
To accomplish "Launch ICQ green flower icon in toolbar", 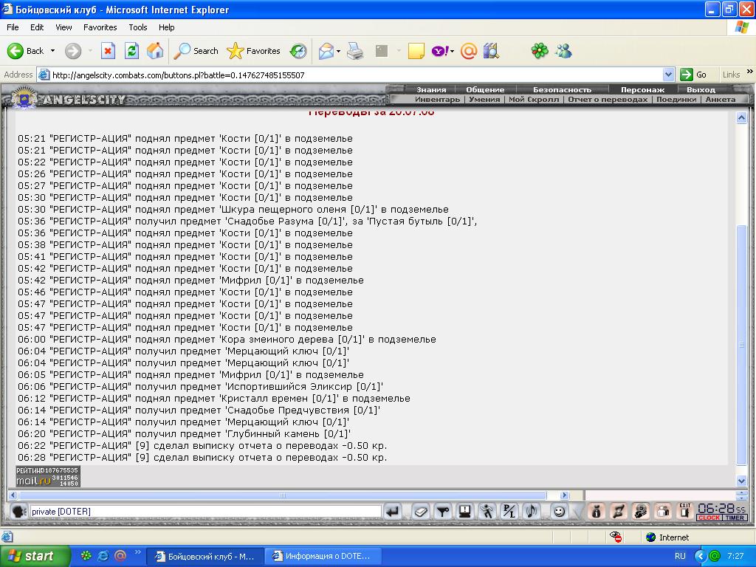I will 540,51.
